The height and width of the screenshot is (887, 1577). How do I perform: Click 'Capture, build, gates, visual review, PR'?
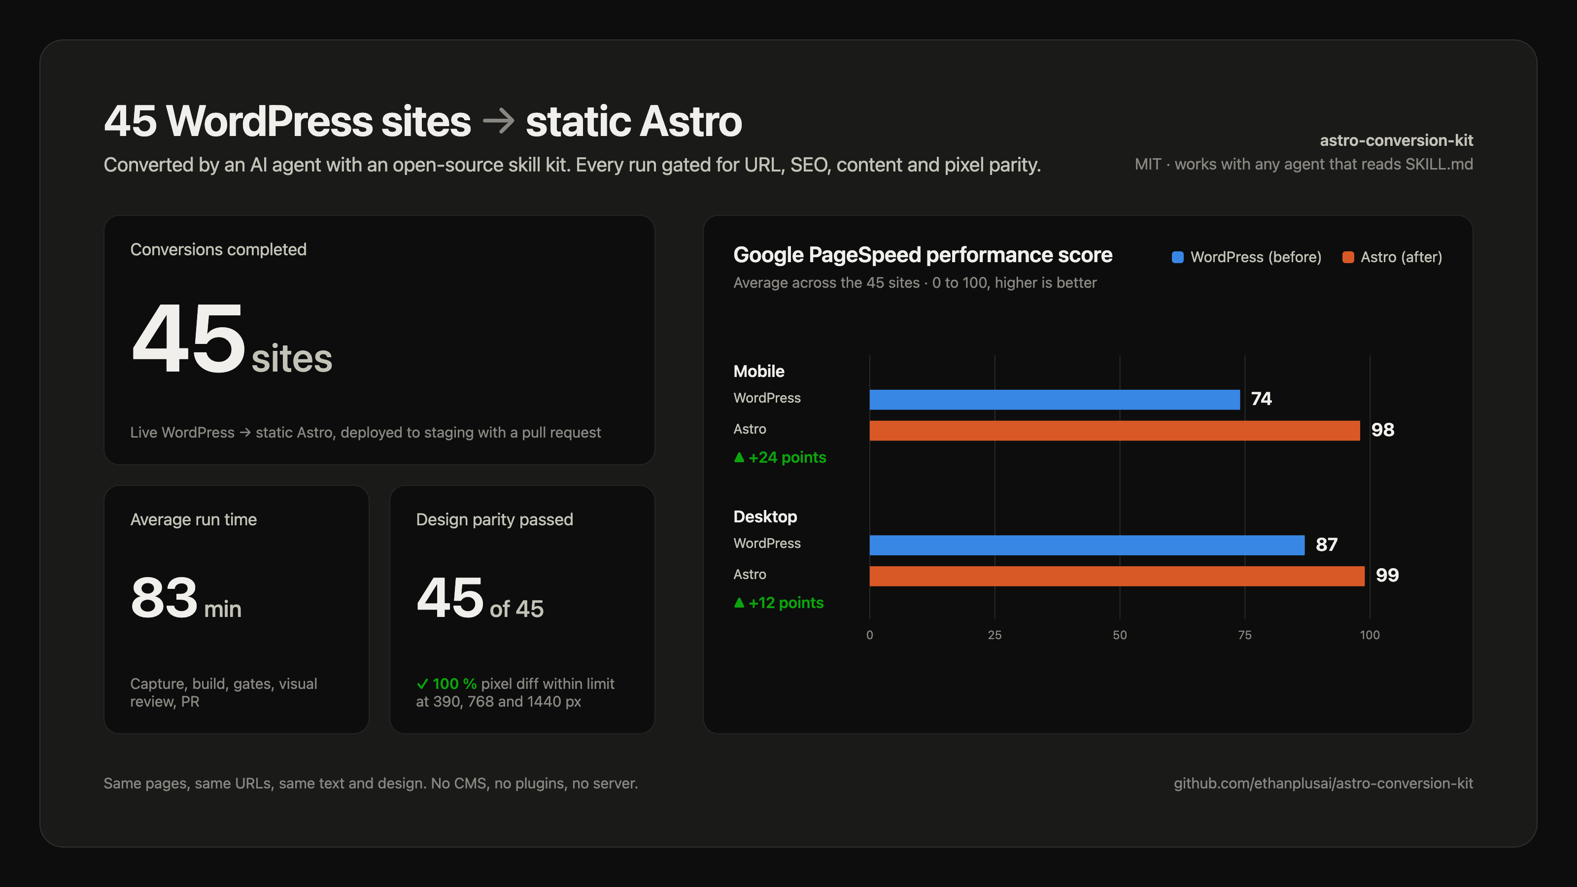pyautogui.click(x=223, y=692)
